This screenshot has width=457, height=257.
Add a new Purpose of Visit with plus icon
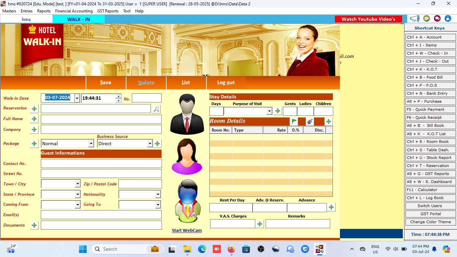278,111
